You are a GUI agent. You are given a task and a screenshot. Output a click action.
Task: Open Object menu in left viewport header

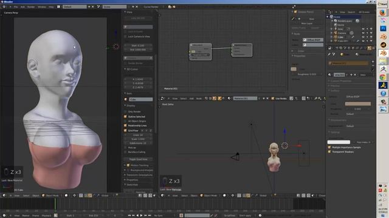click(36, 196)
